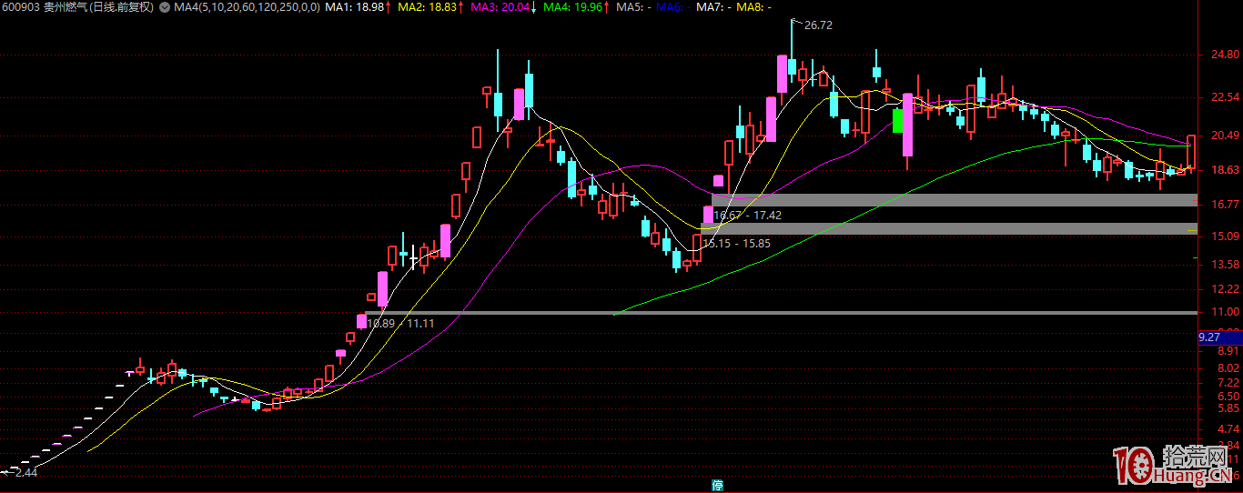The height and width of the screenshot is (493, 1243).
Task: Click the 9.27 price tag on the axis
Action: click(1209, 337)
